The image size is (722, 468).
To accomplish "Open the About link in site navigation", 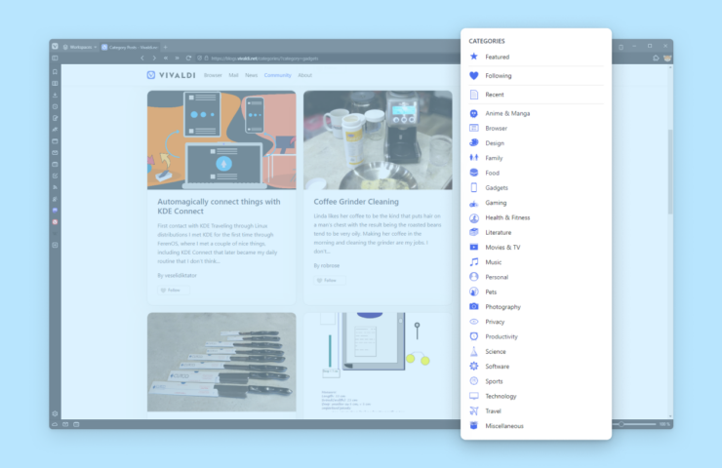I will click(x=304, y=75).
